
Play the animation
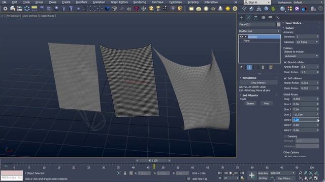tap(231, 173)
